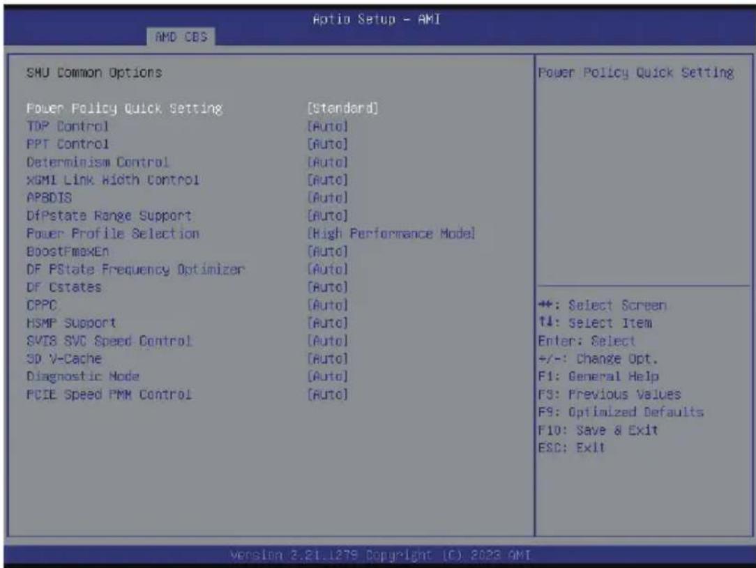756x568 pixels.
Task: Select the Determinism Control option label
Action: click(98, 162)
